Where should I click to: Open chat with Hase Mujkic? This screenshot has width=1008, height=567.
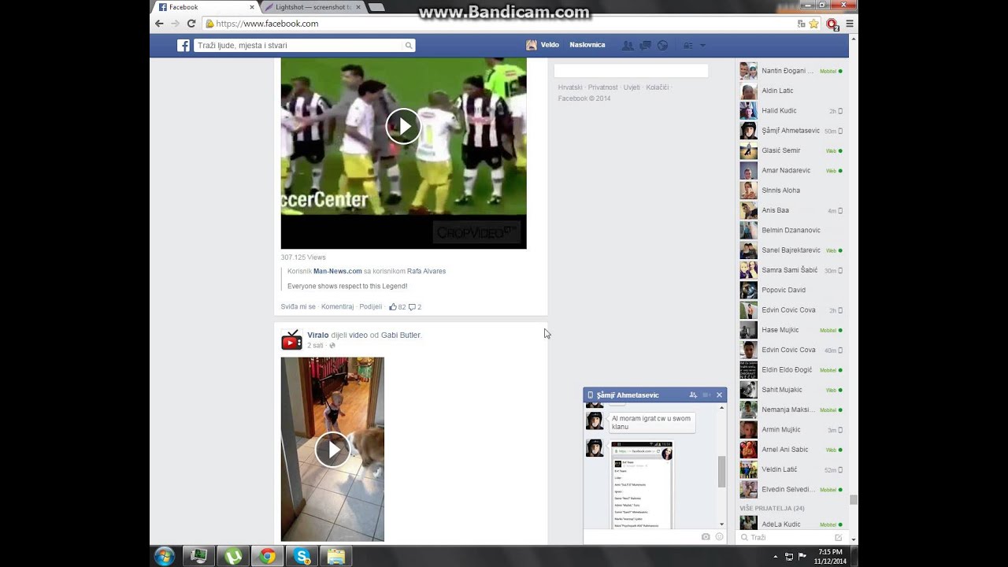(x=792, y=330)
